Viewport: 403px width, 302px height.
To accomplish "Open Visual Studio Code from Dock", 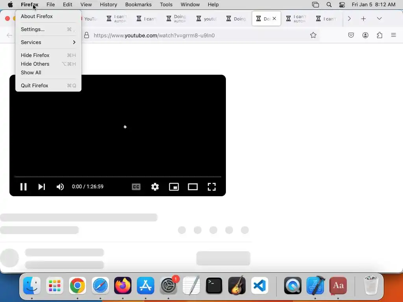I will (x=259, y=285).
